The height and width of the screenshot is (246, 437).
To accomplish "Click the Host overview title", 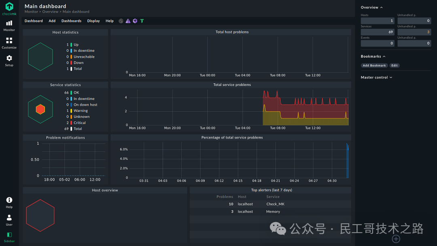I will pos(105,190).
